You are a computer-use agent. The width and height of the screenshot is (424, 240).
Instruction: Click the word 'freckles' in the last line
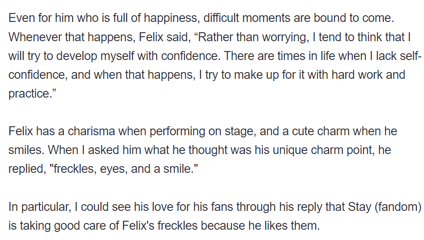[177, 226]
